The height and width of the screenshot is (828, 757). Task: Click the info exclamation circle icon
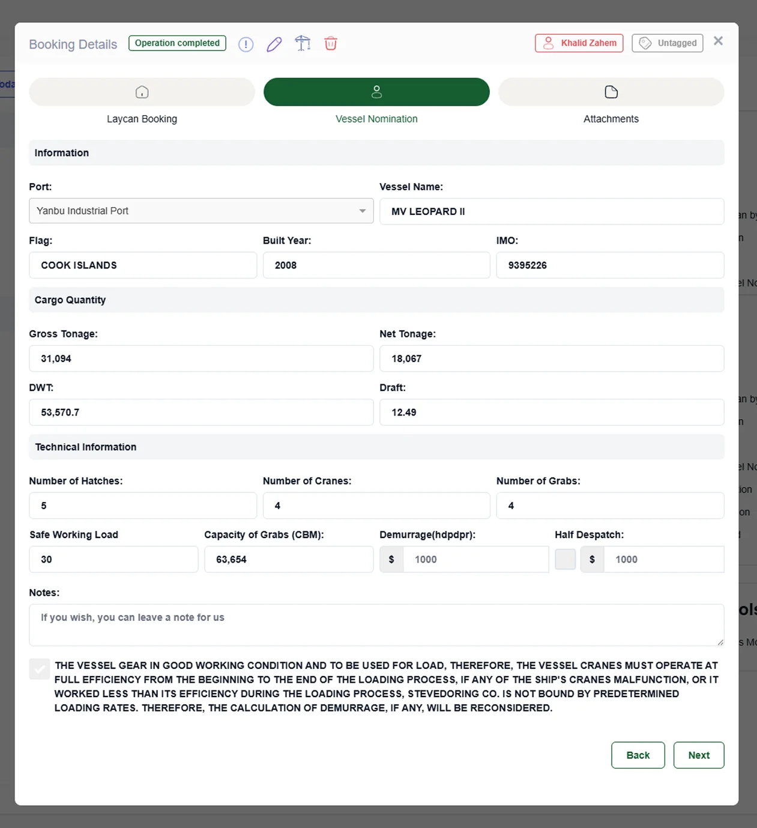click(x=246, y=44)
